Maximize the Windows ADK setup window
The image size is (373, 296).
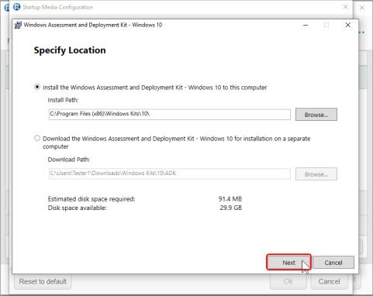point(326,25)
